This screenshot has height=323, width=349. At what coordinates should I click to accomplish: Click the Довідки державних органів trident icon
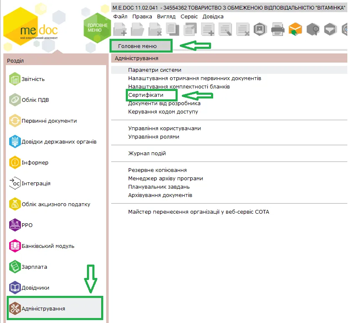click(x=15, y=141)
